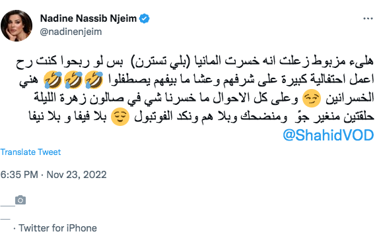Open Nadine Nassib Njeim's profile picture

(x=17, y=26)
